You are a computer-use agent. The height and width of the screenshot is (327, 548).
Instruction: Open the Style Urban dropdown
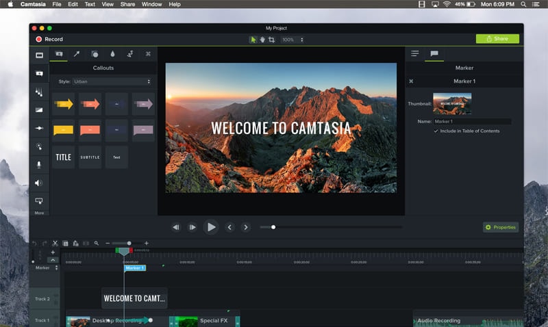tap(112, 81)
